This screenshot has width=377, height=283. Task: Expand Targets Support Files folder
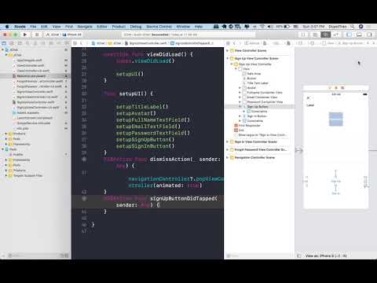tap(6, 175)
